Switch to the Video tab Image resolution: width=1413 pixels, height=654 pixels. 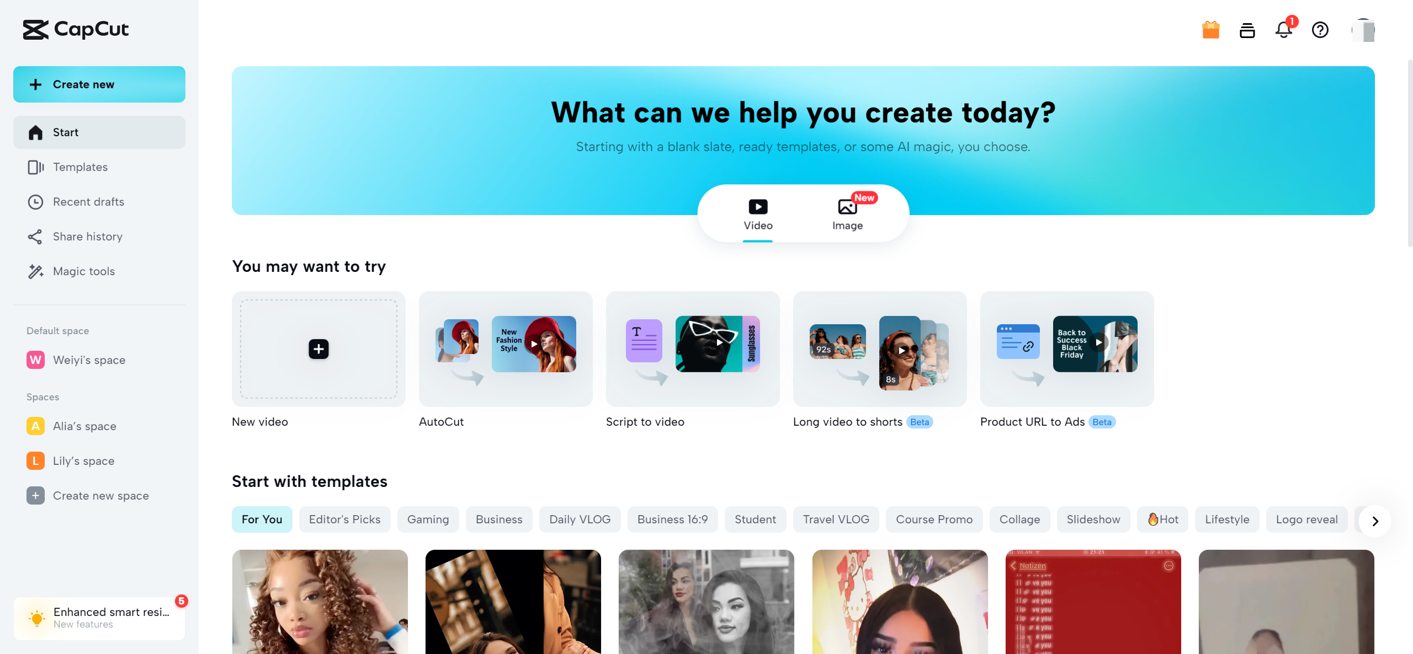click(x=758, y=213)
